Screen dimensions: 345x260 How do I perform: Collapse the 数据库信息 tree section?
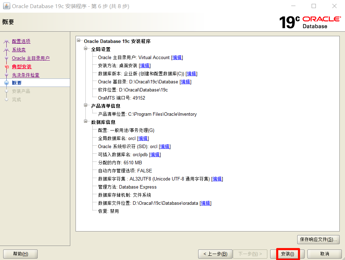(x=86, y=121)
